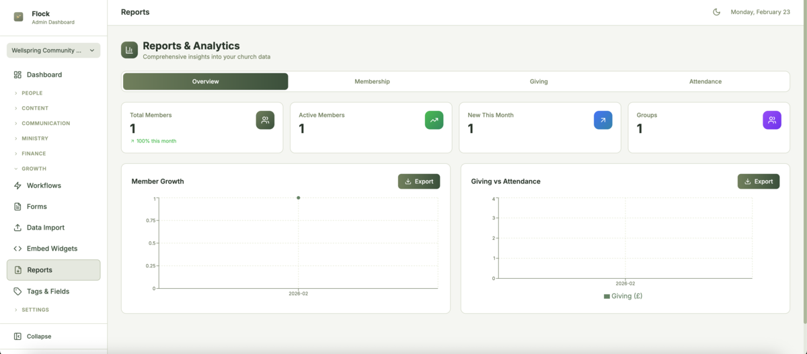This screenshot has width=807, height=354.
Task: Click the Embed Widgets code icon
Action: tap(18, 249)
